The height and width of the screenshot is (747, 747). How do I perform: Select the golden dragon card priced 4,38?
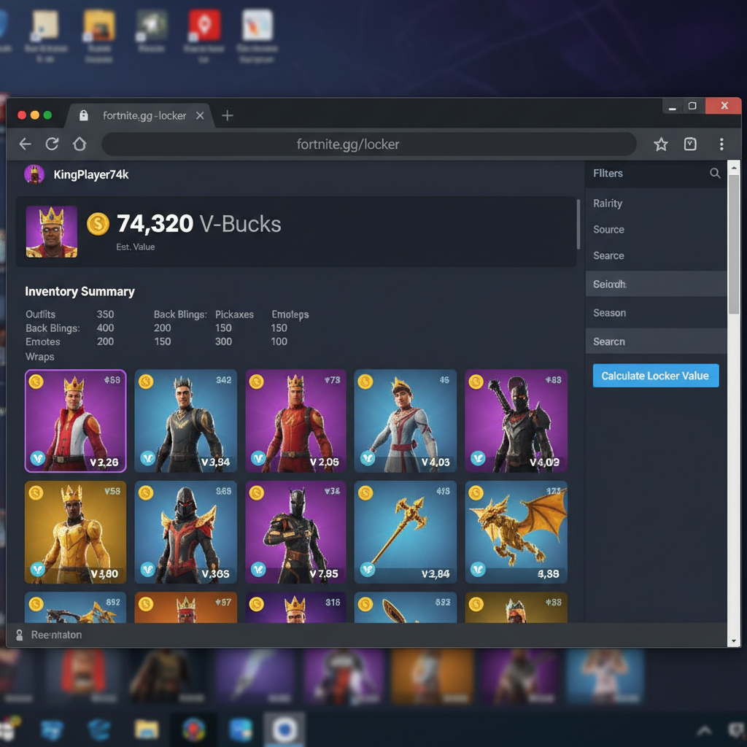coord(516,532)
